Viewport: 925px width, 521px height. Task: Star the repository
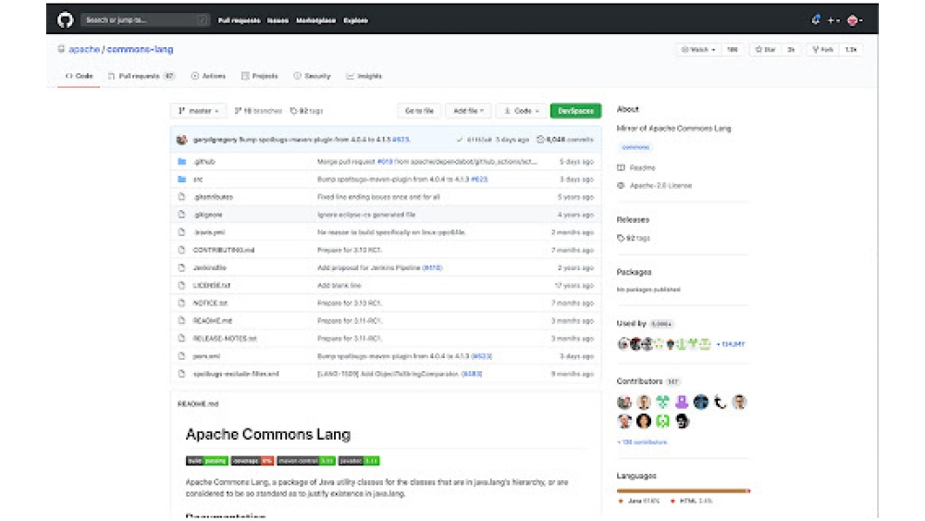tap(766, 50)
